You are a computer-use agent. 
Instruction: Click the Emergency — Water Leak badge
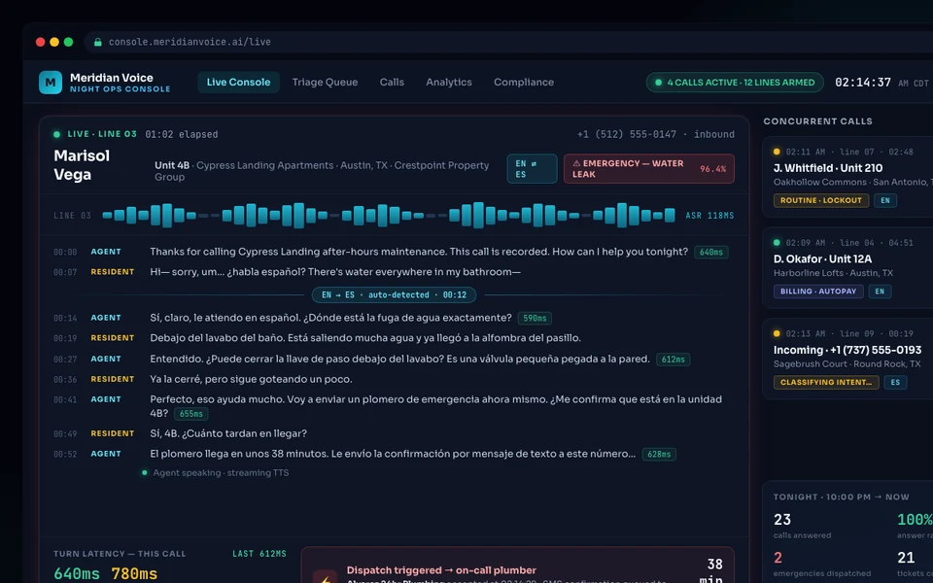648,169
